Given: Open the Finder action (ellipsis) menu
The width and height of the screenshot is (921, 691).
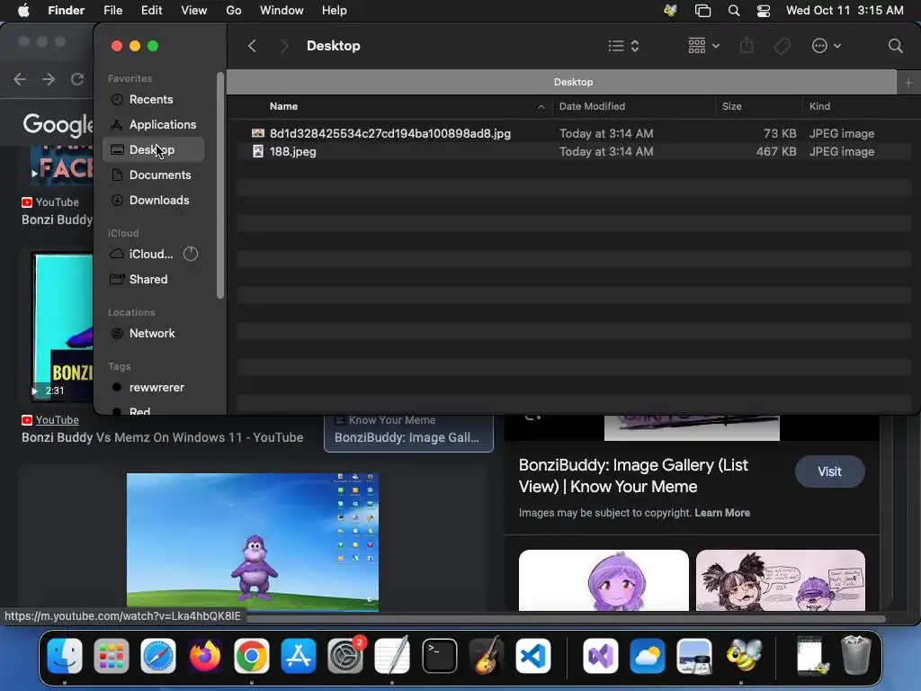Looking at the screenshot, I should 826,46.
